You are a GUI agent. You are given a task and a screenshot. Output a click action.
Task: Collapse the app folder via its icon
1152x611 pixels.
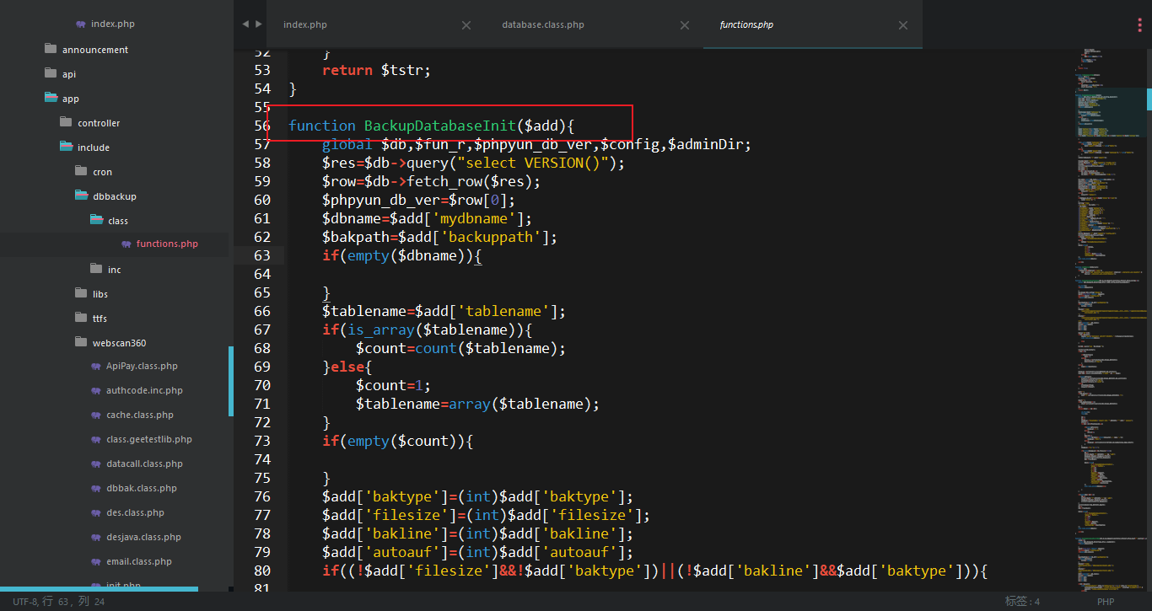[51, 98]
